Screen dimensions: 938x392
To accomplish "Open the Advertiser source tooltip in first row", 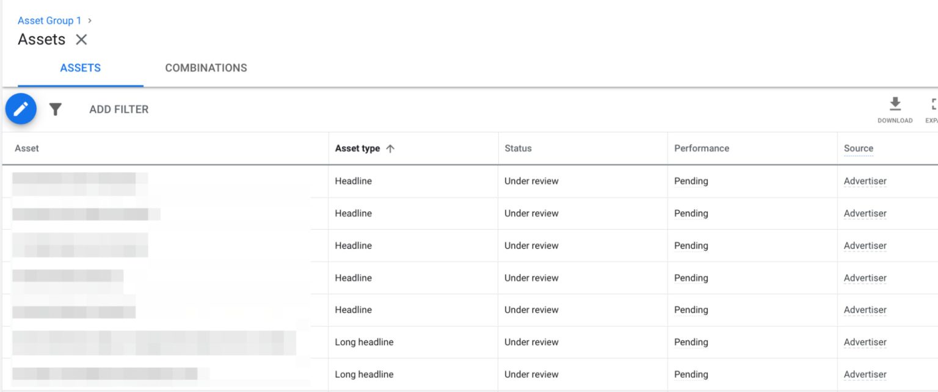I will 865,181.
